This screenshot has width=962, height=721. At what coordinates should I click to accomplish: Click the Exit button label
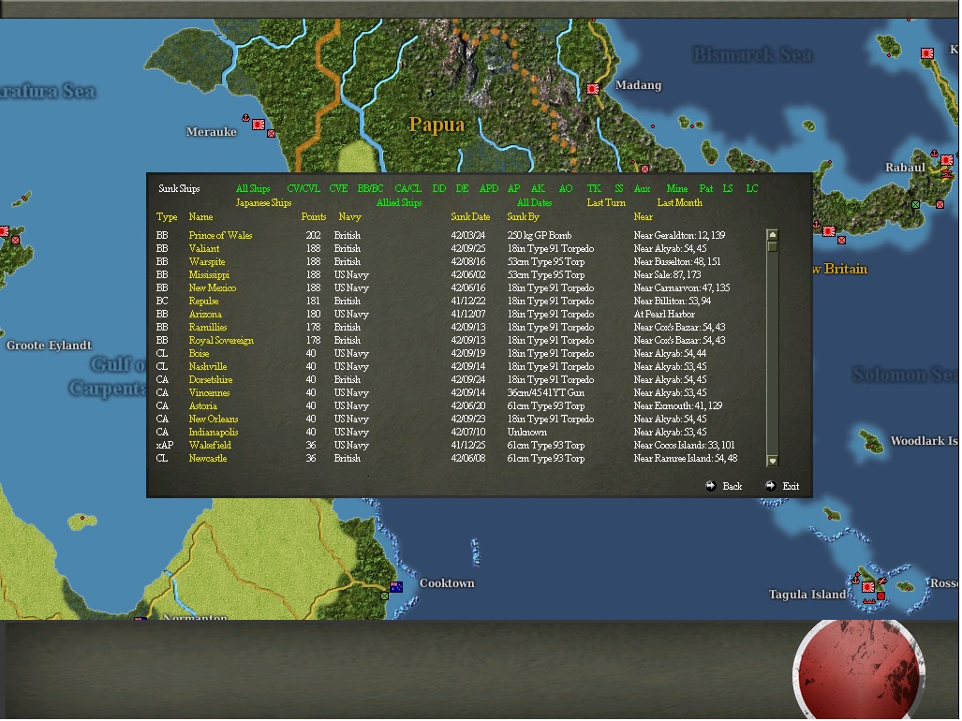point(791,486)
